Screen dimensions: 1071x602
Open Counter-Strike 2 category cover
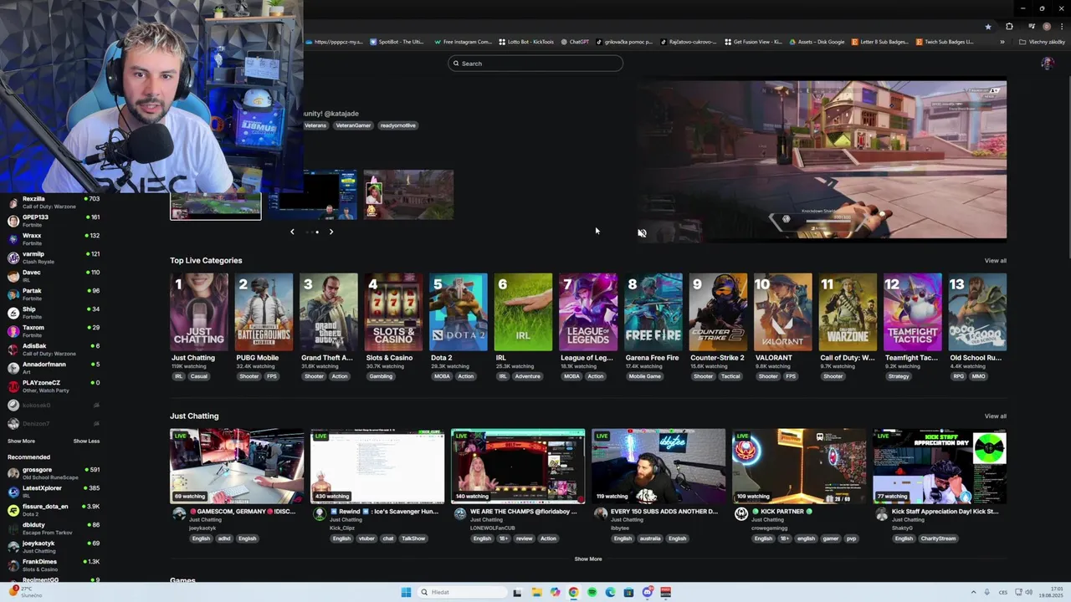tap(718, 312)
